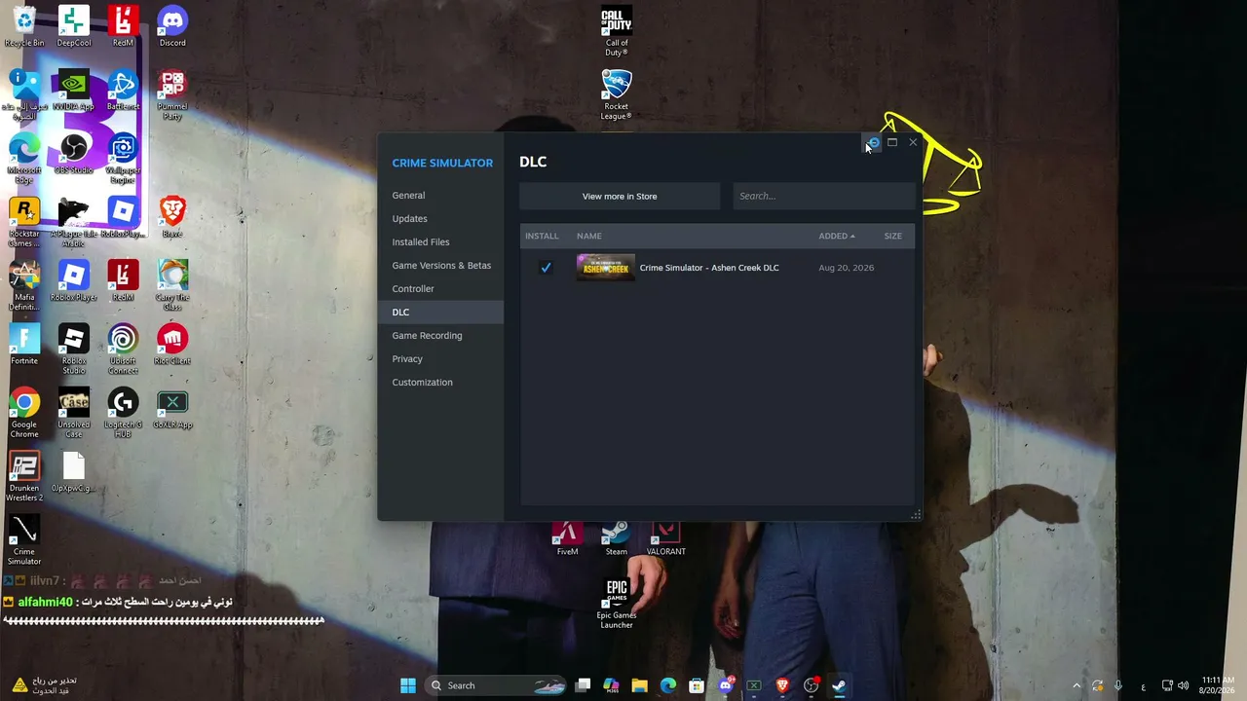Select the DeepCool desktop icon
Viewport: 1247px width, 701px height.
pos(74,26)
